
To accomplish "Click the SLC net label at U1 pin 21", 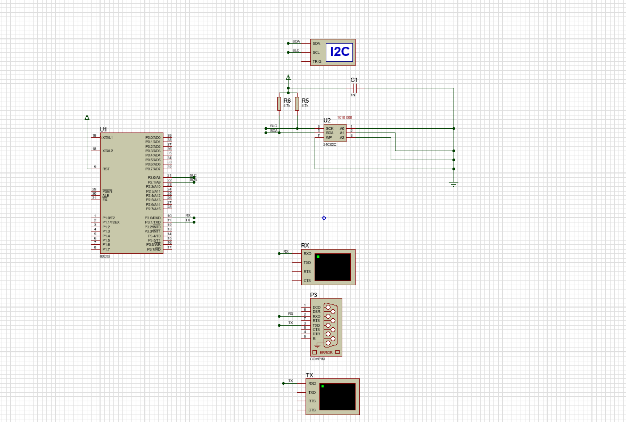I will [193, 176].
